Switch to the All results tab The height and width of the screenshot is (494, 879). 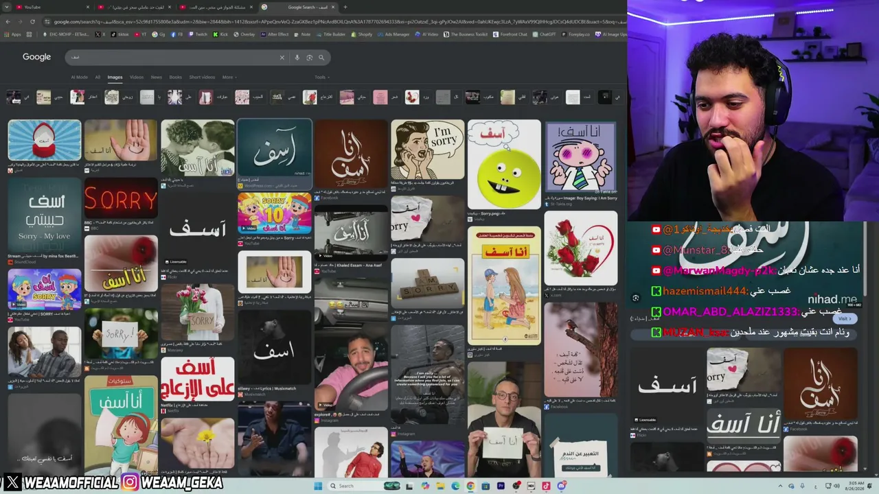pos(98,77)
